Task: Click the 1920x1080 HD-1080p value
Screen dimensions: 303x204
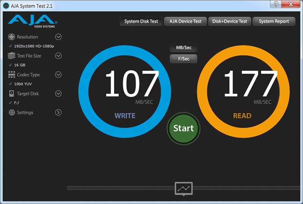Action: [x=34, y=46]
